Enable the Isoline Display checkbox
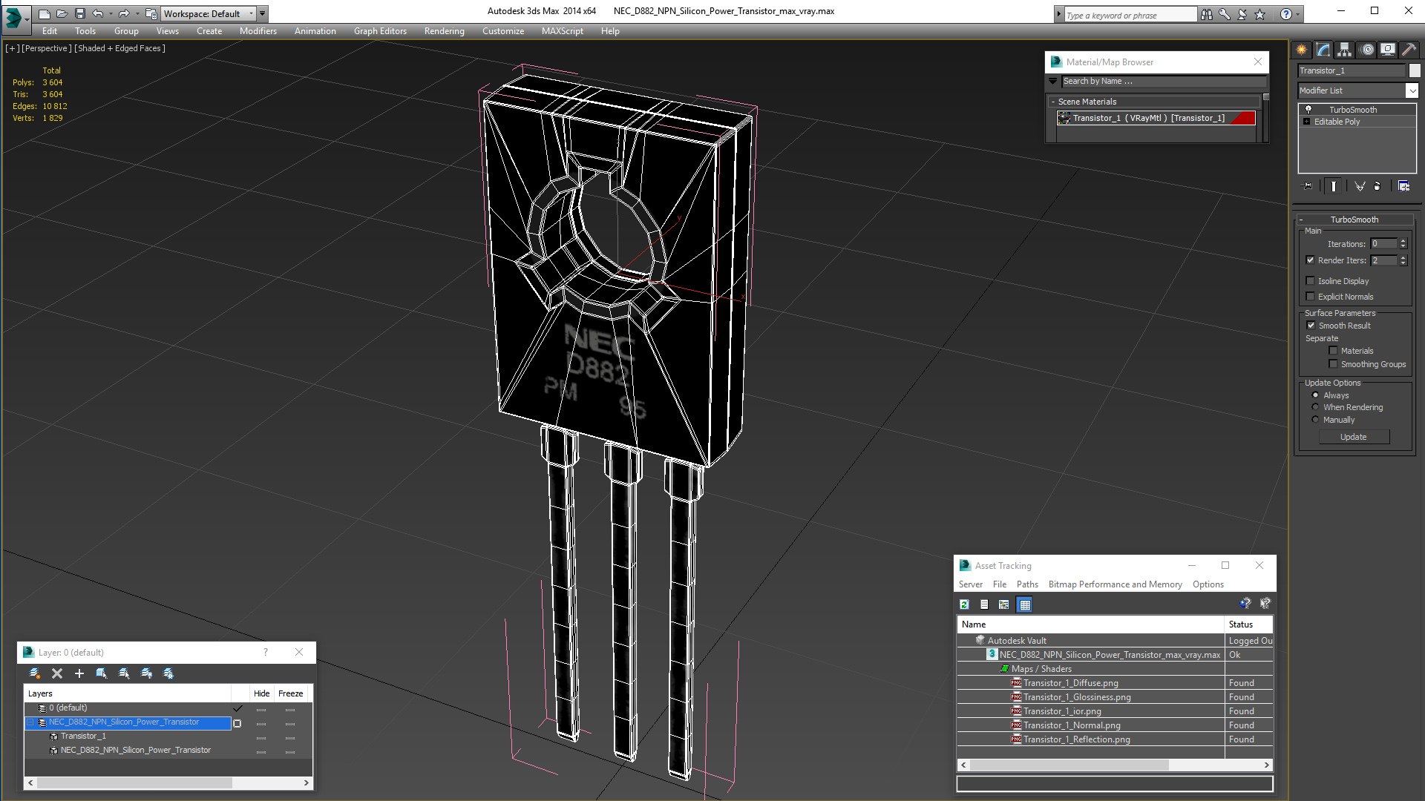This screenshot has height=801, width=1425. pos(1310,281)
